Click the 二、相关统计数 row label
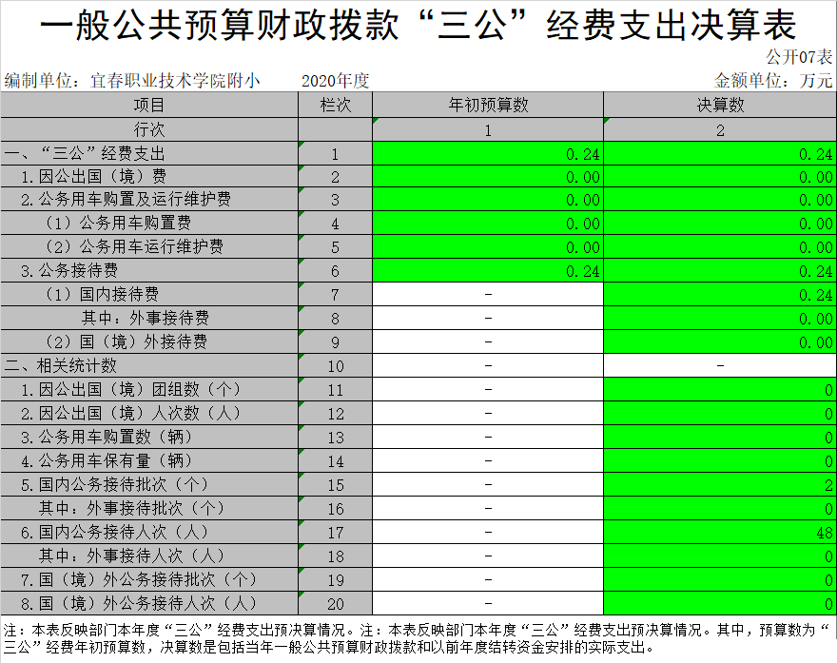The image size is (837, 663). pos(62,365)
